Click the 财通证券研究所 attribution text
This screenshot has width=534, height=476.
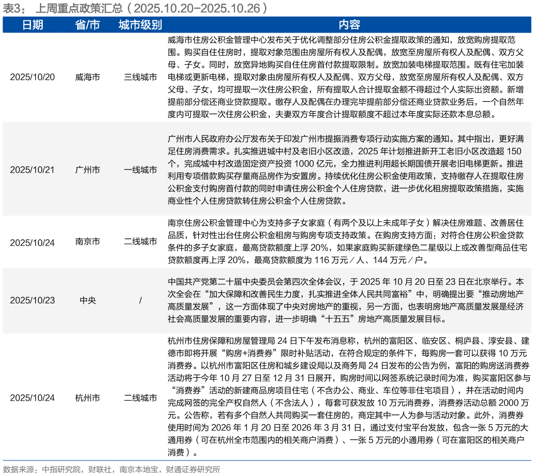click(x=195, y=470)
